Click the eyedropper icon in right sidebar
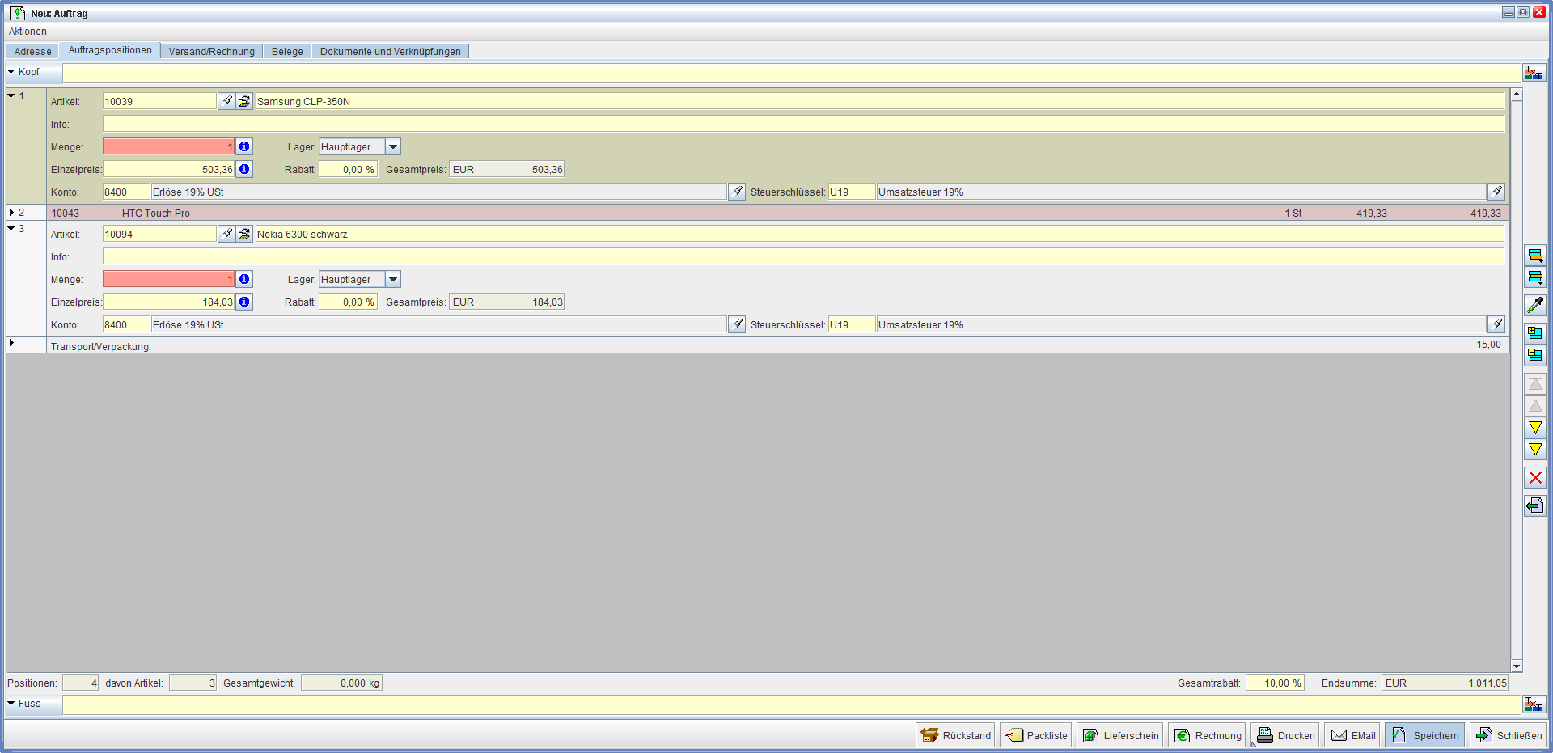This screenshot has height=753, width=1553. click(x=1534, y=305)
